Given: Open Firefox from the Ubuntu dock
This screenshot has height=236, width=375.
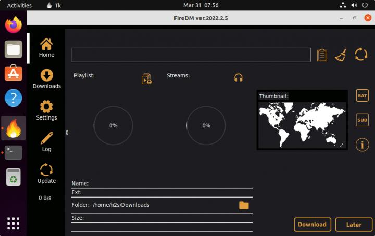Looking at the screenshot, I should point(14,25).
